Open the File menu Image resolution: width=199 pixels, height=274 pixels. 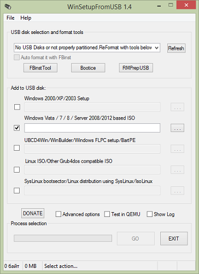10,18
